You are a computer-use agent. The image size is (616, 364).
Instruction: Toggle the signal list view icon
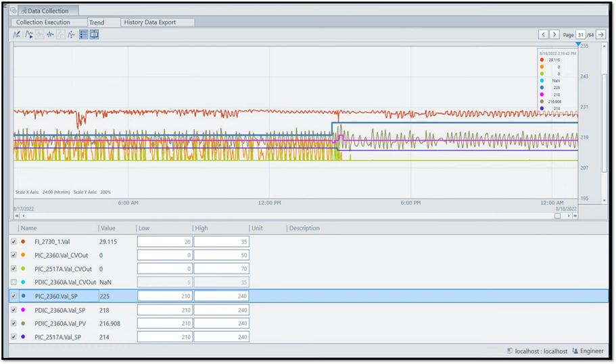(83, 34)
